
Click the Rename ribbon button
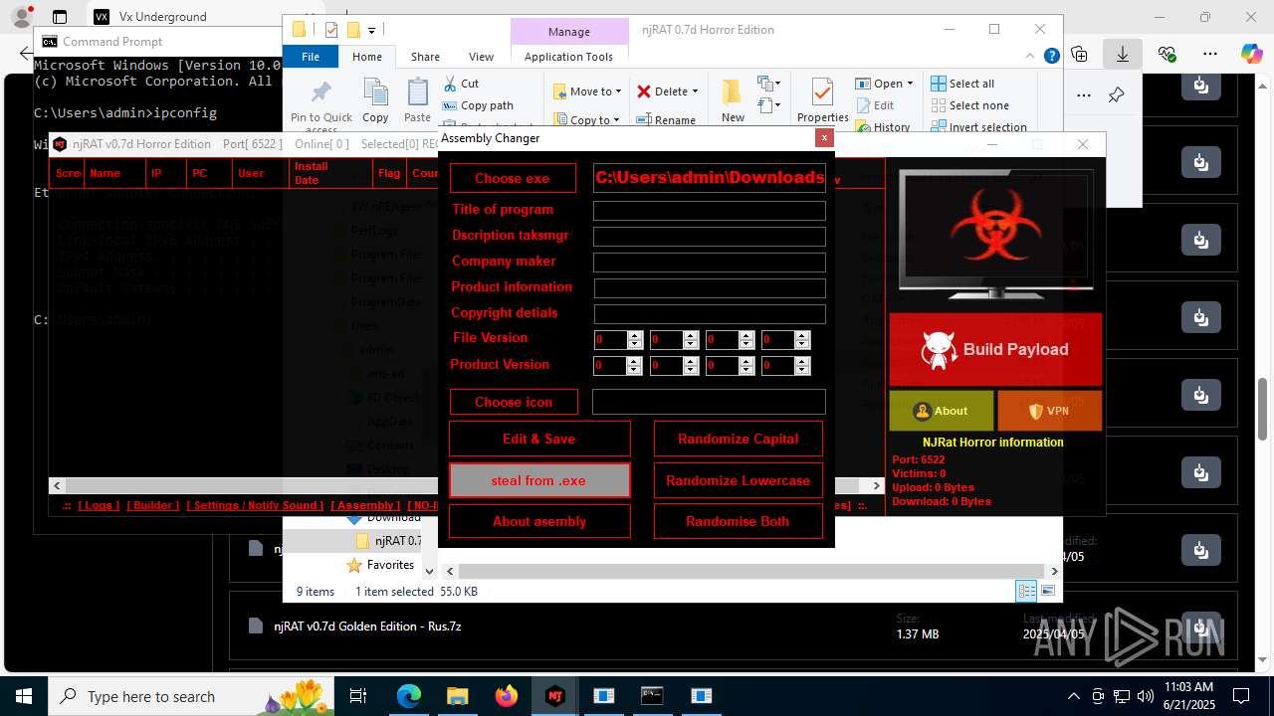(x=666, y=119)
